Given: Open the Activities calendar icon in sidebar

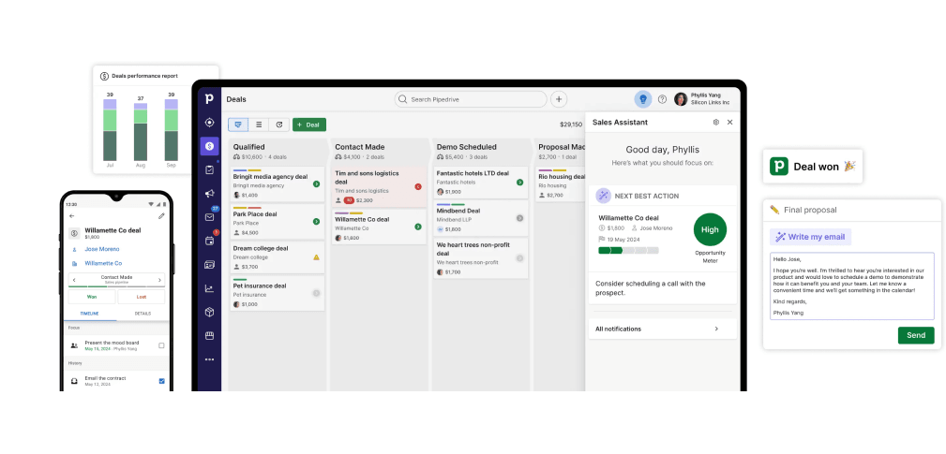Looking at the screenshot, I should [209, 241].
